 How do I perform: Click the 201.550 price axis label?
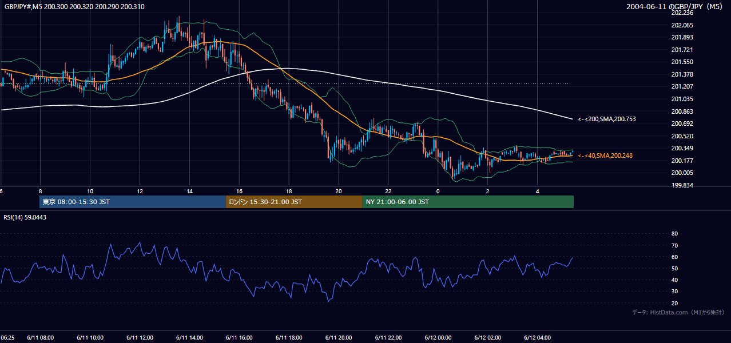682,62
